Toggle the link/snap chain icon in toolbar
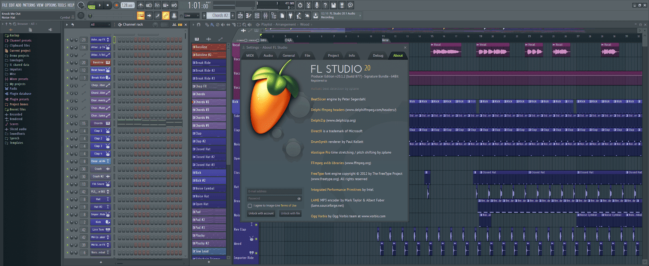Viewport: 649px width, 266px height. point(165,15)
